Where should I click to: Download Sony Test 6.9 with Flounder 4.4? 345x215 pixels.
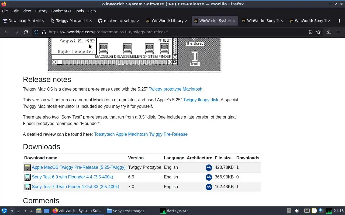[73, 177]
